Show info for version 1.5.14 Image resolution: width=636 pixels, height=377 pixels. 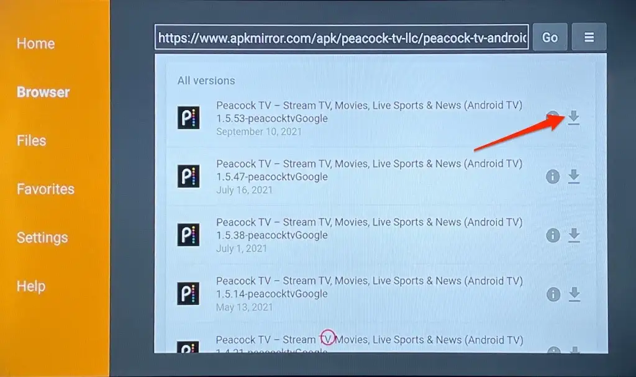[553, 294]
